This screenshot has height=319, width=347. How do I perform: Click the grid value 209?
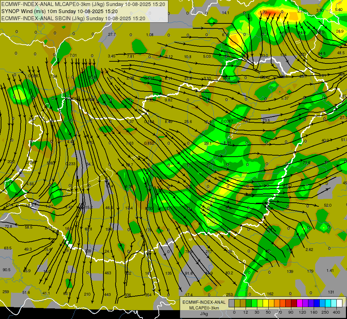(88, 251)
